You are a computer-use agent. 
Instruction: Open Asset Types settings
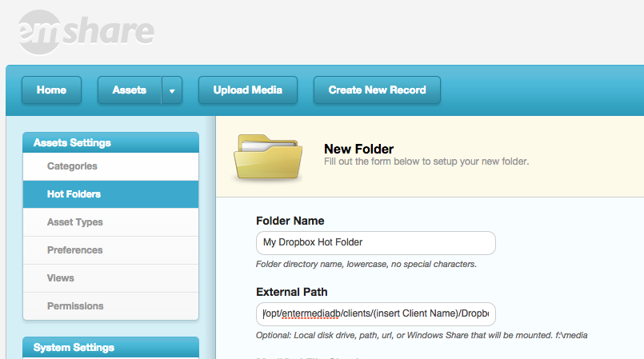coord(111,222)
